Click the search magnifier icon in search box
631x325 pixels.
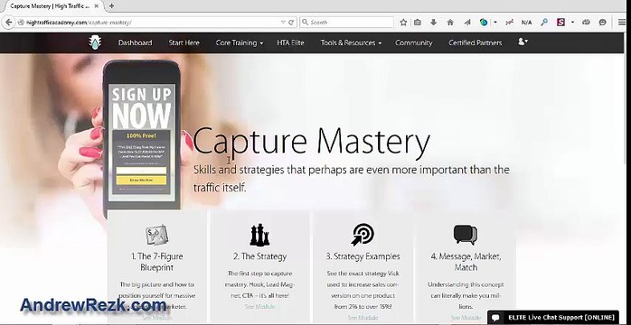(305, 23)
